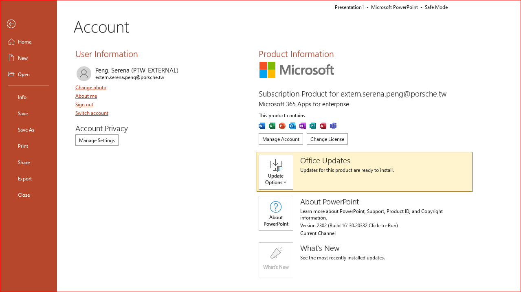Click the back arrow circle icon

pos(11,24)
